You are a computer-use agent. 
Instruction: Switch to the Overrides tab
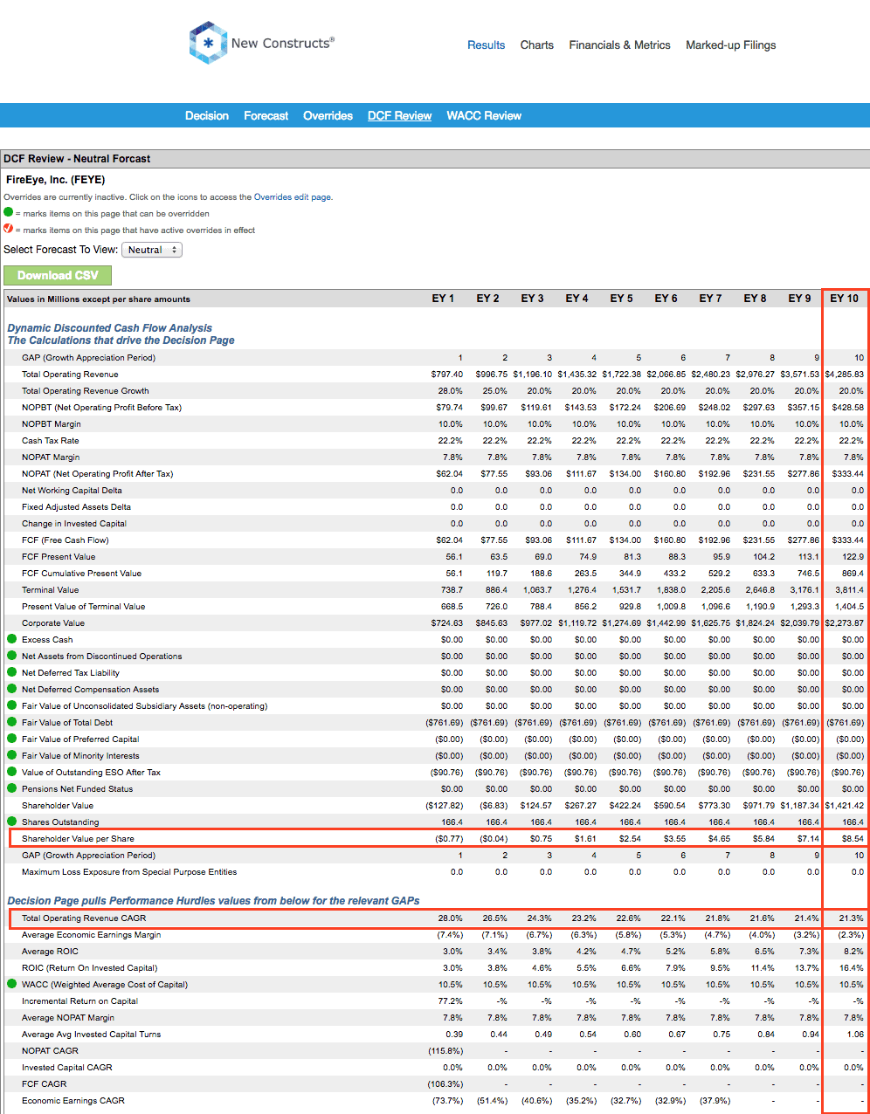328,115
